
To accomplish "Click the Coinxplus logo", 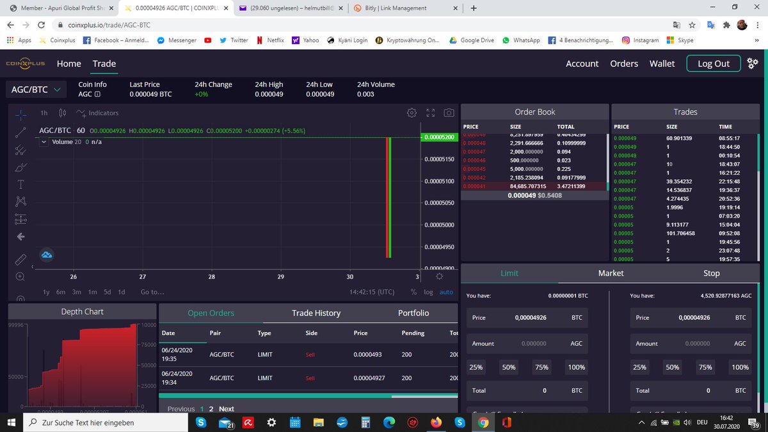I will click(x=26, y=63).
